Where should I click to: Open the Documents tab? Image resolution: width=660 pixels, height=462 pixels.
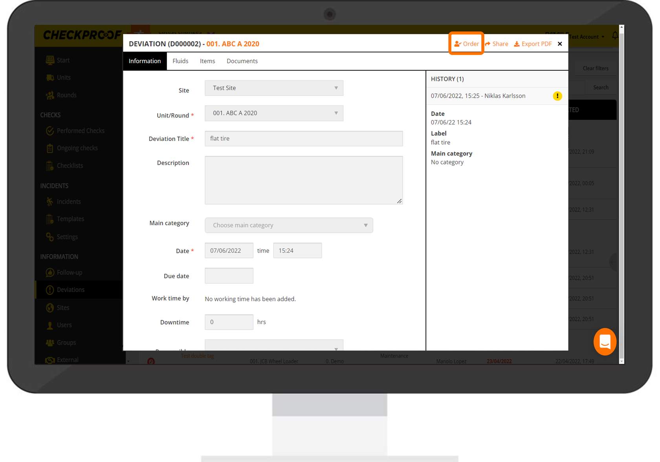tap(242, 61)
